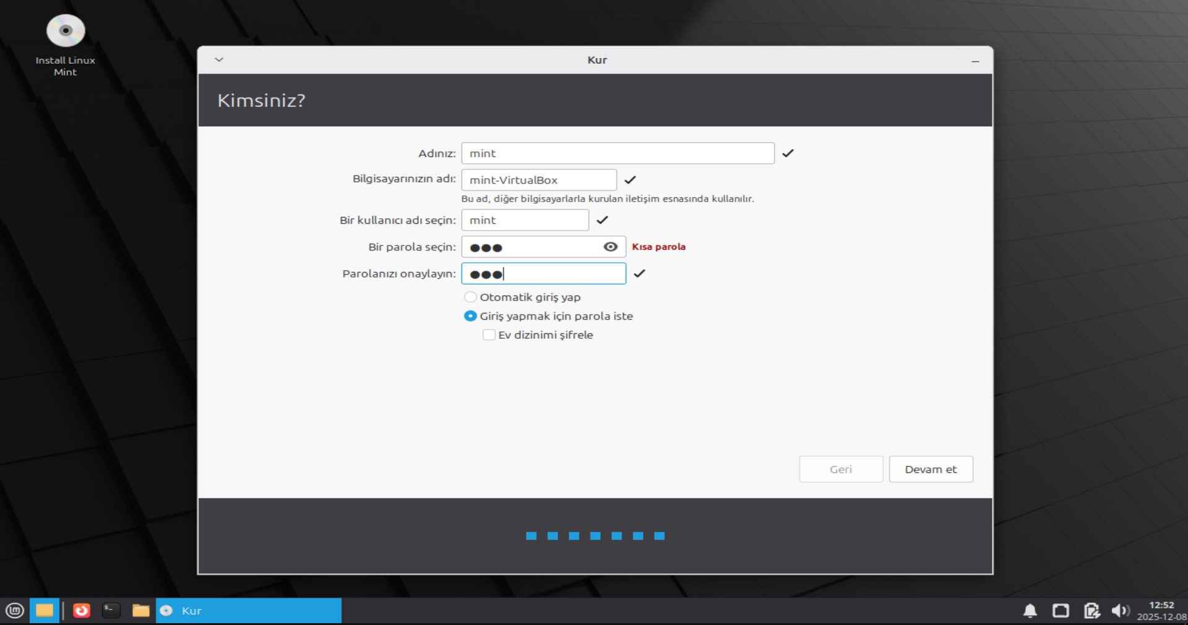Select 'Giriş yapmak için parola iste' option
This screenshot has height=625, width=1188.
[x=470, y=316]
